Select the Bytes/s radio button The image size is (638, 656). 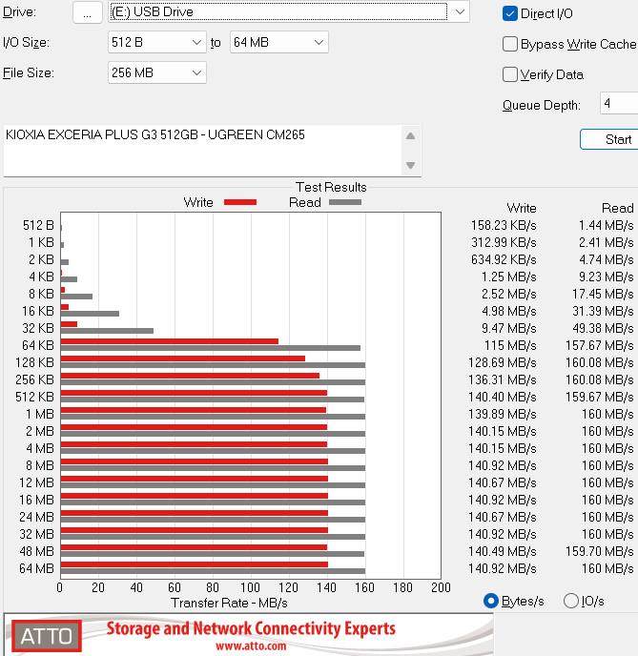pos(492,601)
